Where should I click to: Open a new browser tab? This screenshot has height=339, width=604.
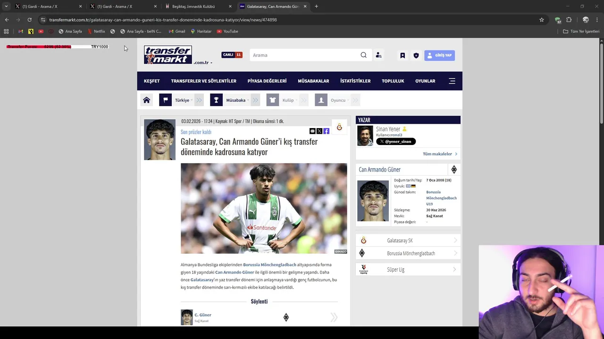(x=316, y=7)
